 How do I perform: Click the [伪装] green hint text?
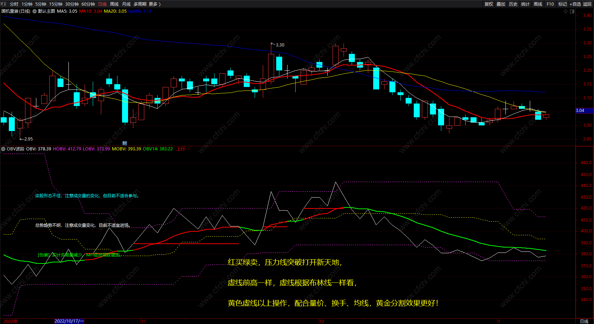79,255
